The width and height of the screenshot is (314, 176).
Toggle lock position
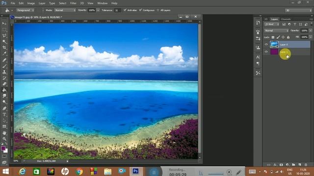pyautogui.click(x=283, y=37)
